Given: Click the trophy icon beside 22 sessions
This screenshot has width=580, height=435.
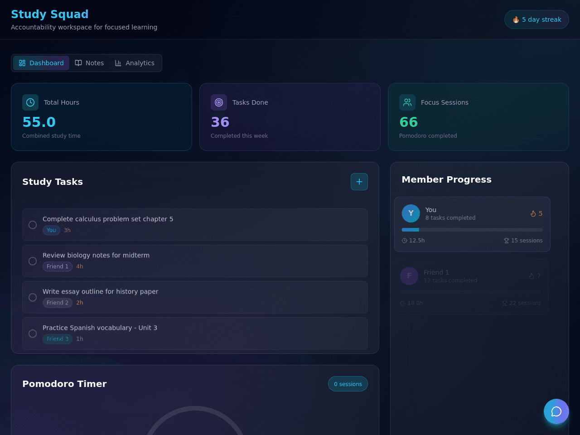Looking at the screenshot, I should click(505, 303).
